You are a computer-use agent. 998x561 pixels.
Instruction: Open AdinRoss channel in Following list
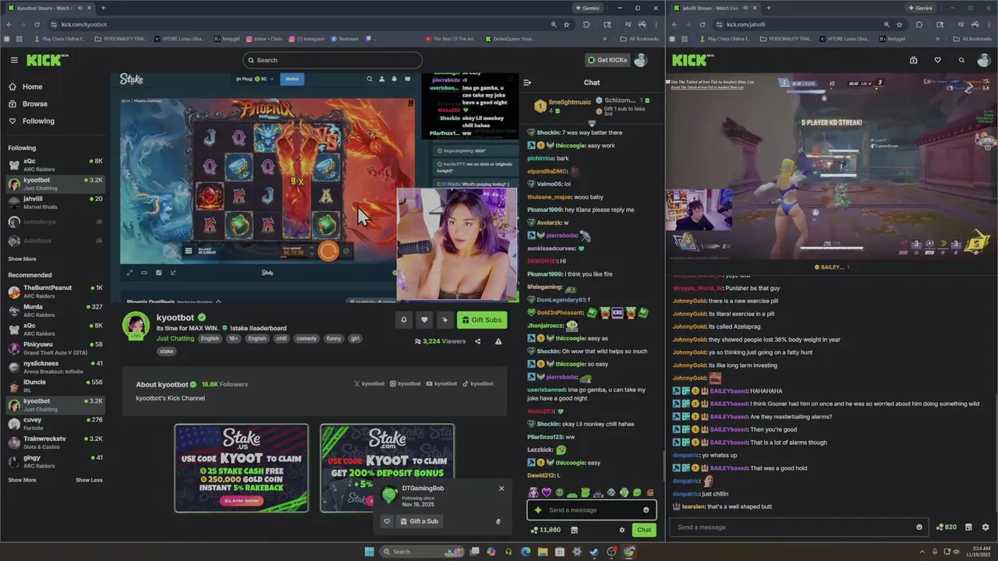pos(55,241)
